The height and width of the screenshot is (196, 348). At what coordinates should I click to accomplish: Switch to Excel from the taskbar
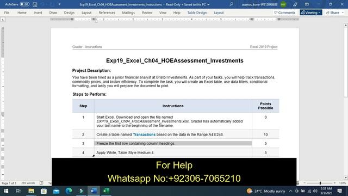point(107,191)
